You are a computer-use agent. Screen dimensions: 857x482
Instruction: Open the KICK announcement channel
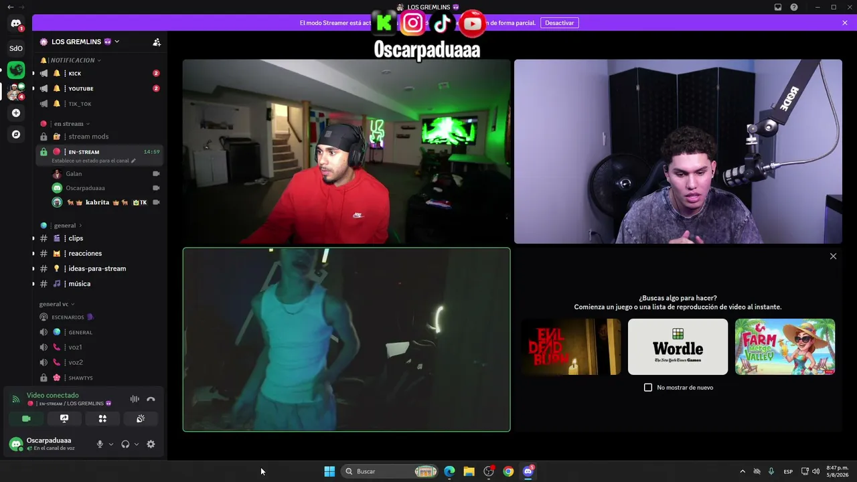pos(100,74)
